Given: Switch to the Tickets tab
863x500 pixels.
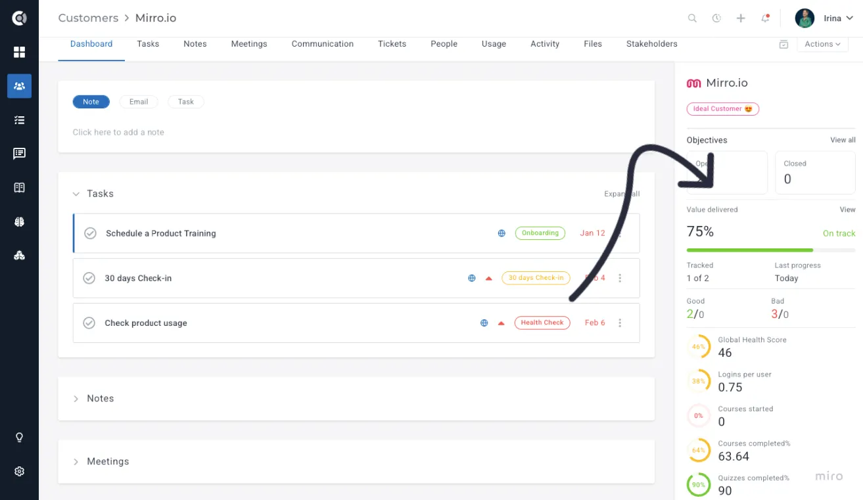Looking at the screenshot, I should [x=392, y=44].
